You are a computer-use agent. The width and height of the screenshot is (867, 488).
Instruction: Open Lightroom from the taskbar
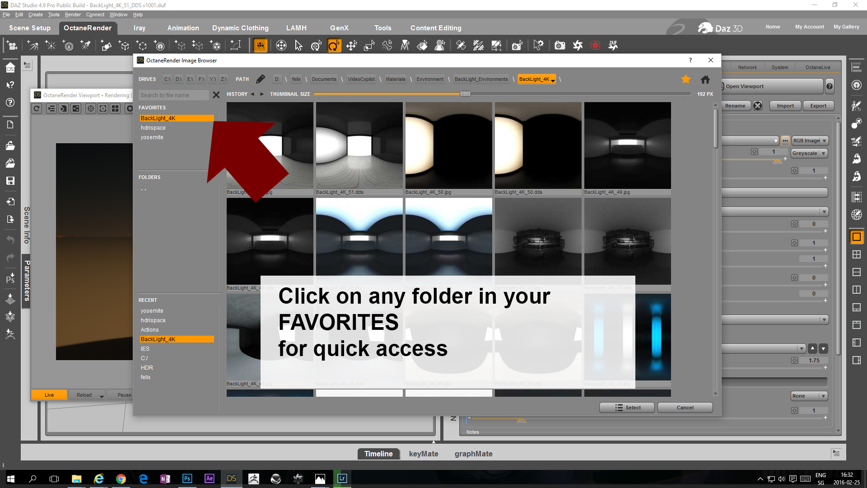(x=342, y=479)
